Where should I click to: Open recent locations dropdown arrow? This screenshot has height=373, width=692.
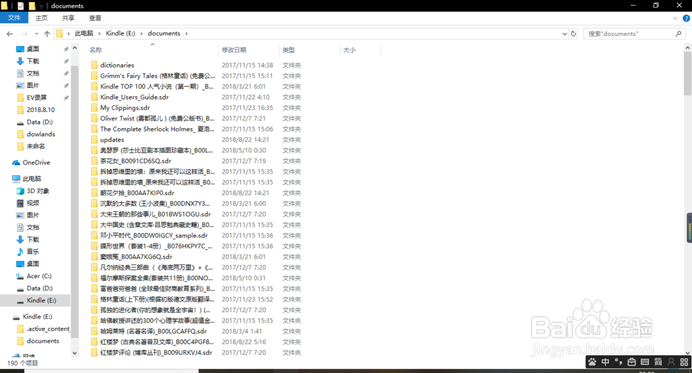pos(37,33)
